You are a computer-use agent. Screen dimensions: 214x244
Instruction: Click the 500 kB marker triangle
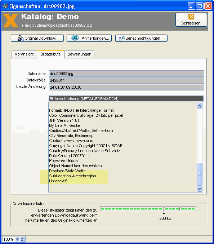164,213
